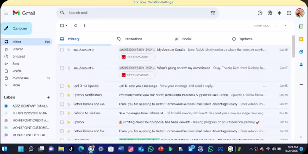Refresh the inbox

point(75,26)
